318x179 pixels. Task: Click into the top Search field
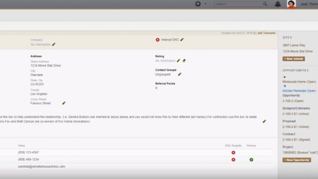coord(238,4)
